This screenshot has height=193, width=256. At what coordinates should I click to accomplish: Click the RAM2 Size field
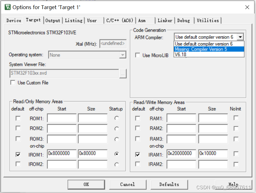(x=213, y=128)
